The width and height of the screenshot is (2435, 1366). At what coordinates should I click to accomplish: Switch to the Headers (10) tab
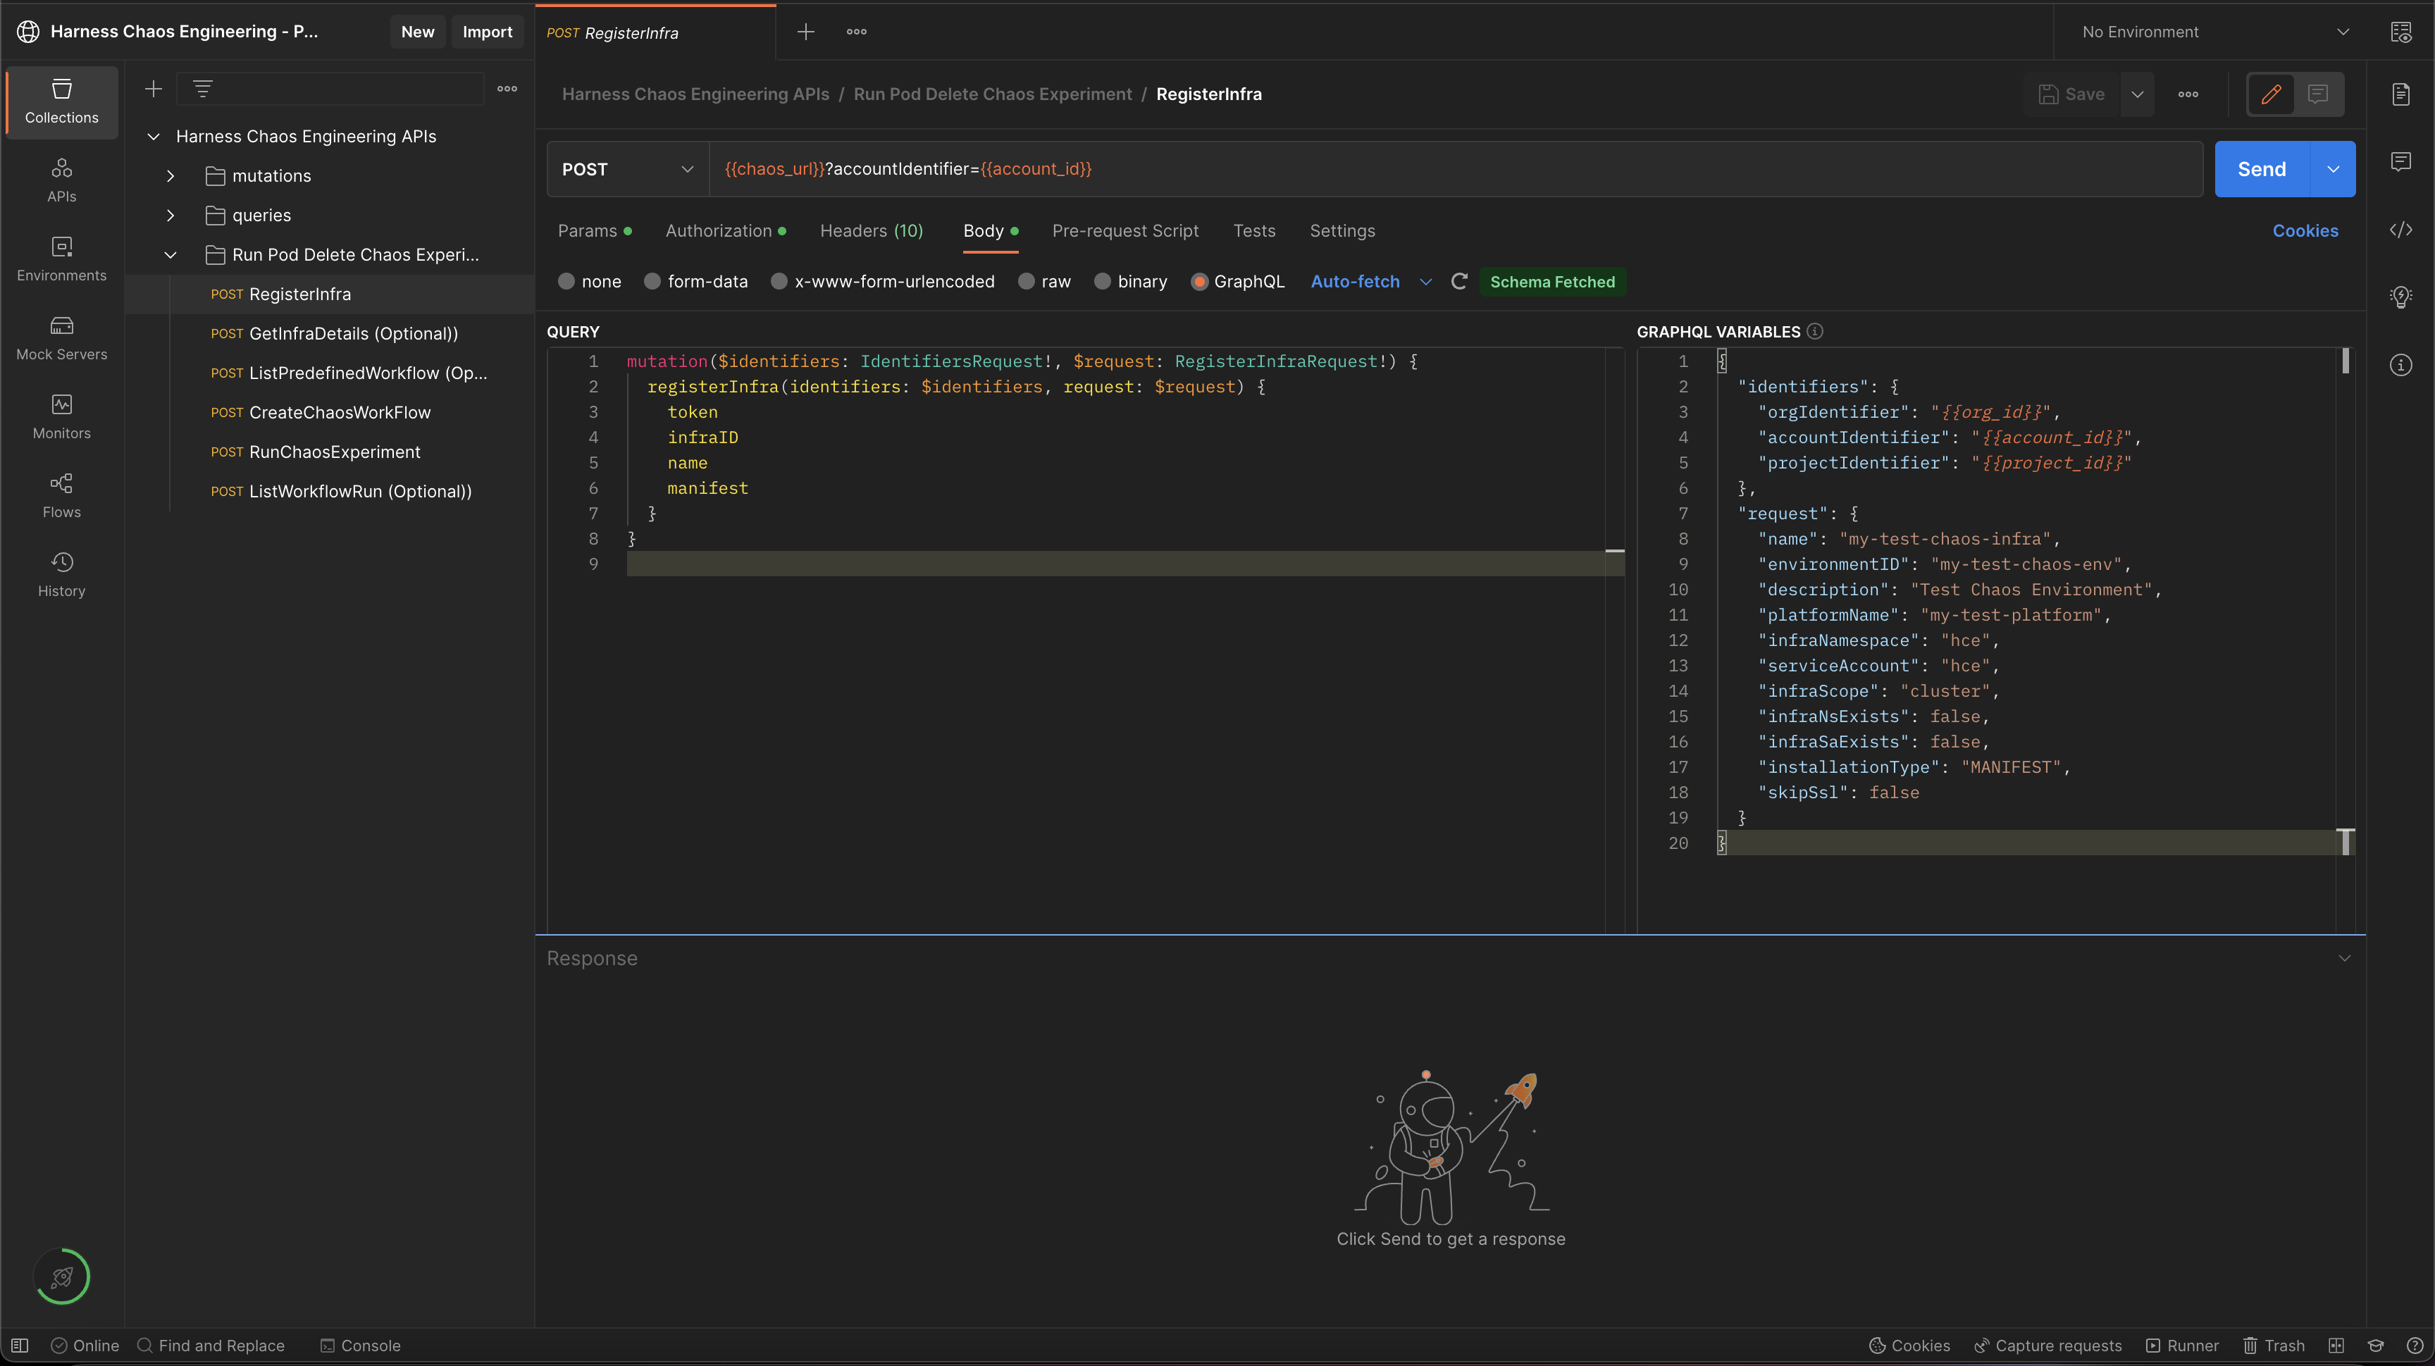click(x=872, y=232)
